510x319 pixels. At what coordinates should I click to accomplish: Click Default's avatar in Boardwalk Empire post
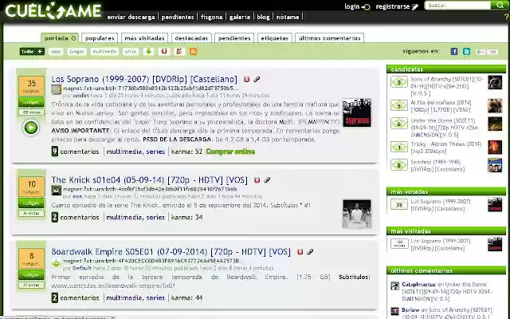pyautogui.click(x=57, y=263)
